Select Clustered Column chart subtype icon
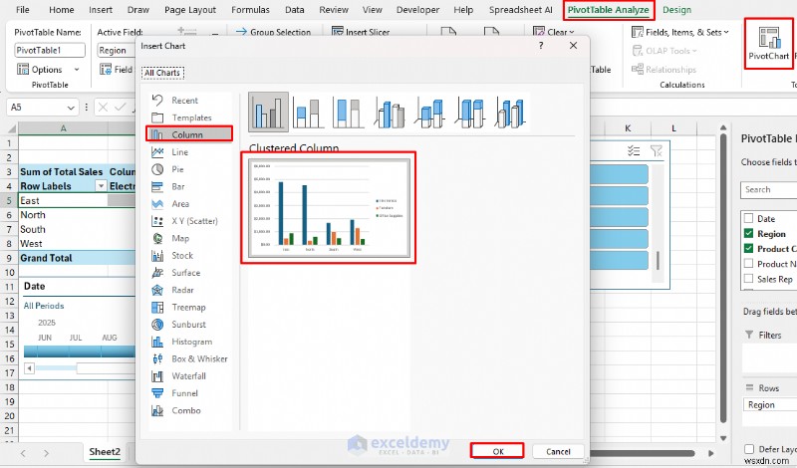 pos(268,112)
